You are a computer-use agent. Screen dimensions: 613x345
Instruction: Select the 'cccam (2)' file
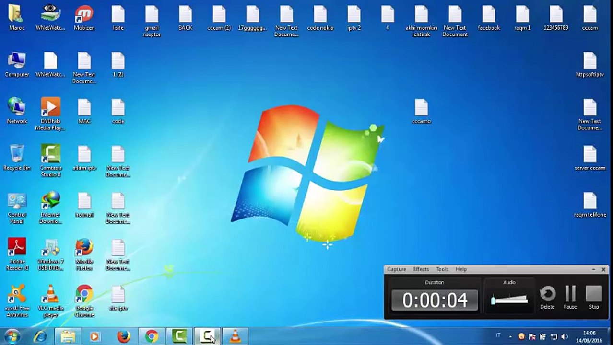(219, 18)
